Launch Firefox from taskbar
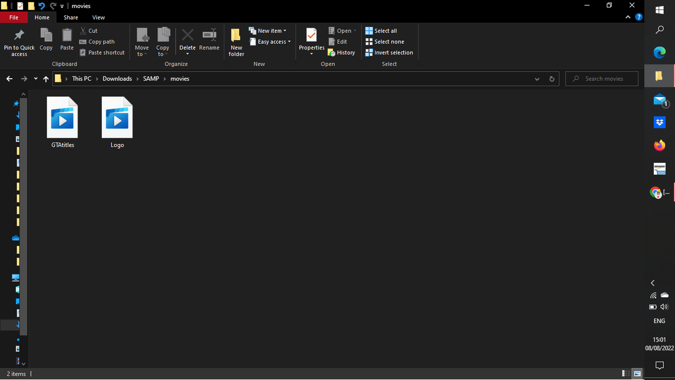The height and width of the screenshot is (380, 675). pyautogui.click(x=660, y=146)
